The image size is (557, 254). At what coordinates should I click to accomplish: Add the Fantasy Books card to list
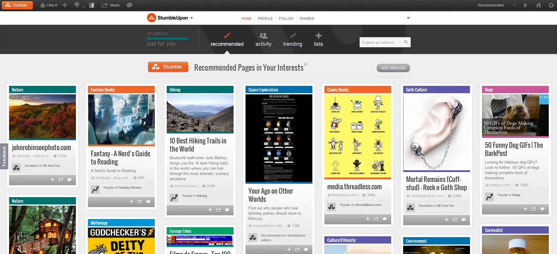click(x=131, y=202)
